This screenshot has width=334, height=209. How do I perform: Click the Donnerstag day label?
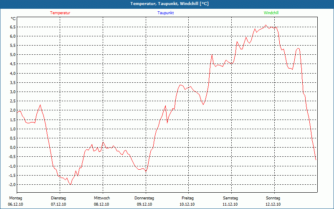coord(144,198)
